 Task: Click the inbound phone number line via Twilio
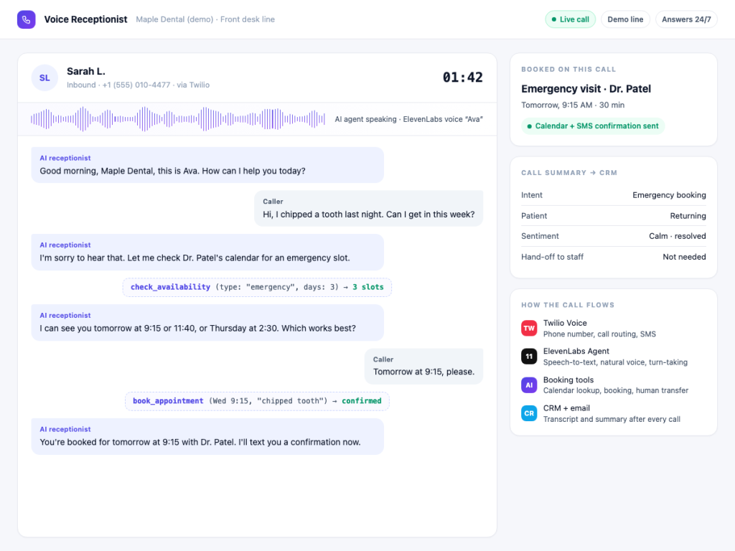pyautogui.click(x=138, y=85)
